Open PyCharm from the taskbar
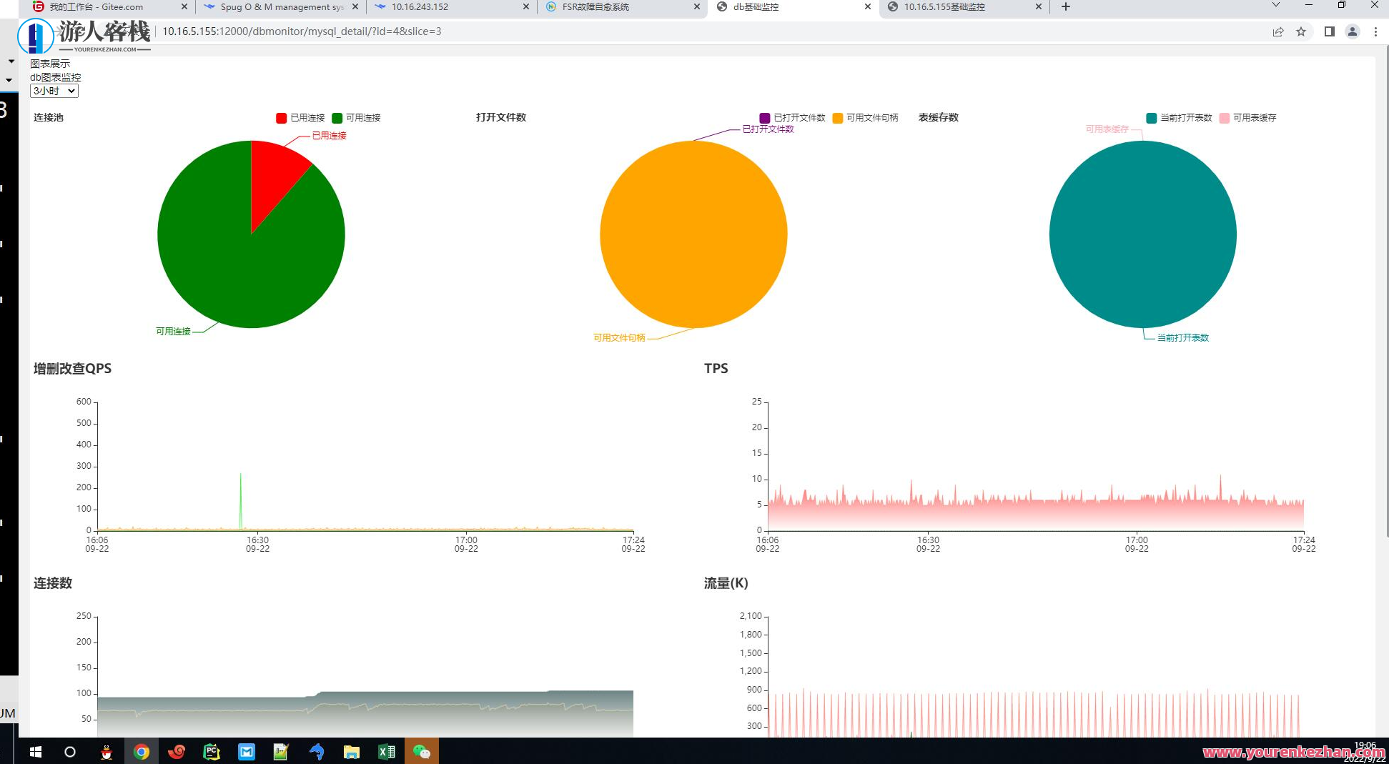This screenshot has height=764, width=1389. [211, 752]
